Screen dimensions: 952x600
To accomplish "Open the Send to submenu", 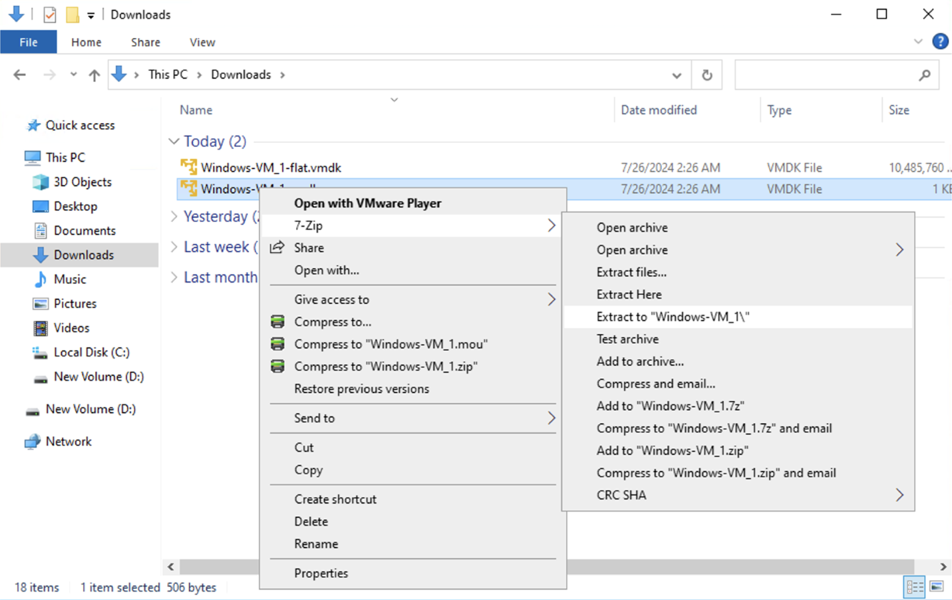I will pos(412,418).
